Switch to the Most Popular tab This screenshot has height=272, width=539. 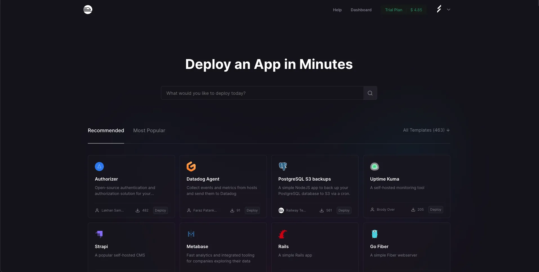(x=149, y=131)
